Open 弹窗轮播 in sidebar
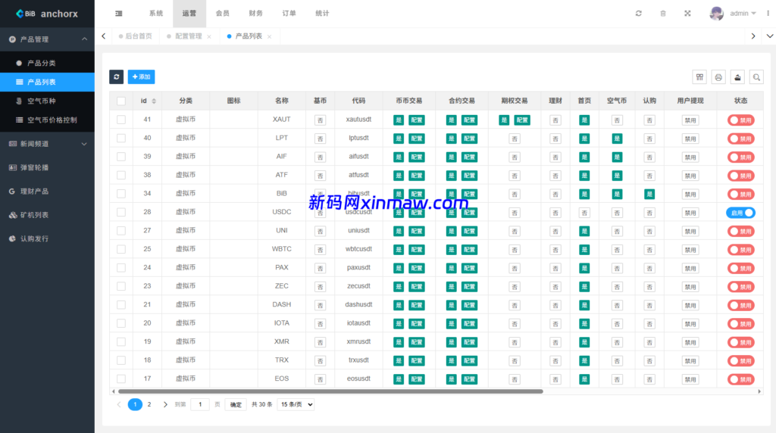The height and width of the screenshot is (433, 776). click(47, 167)
